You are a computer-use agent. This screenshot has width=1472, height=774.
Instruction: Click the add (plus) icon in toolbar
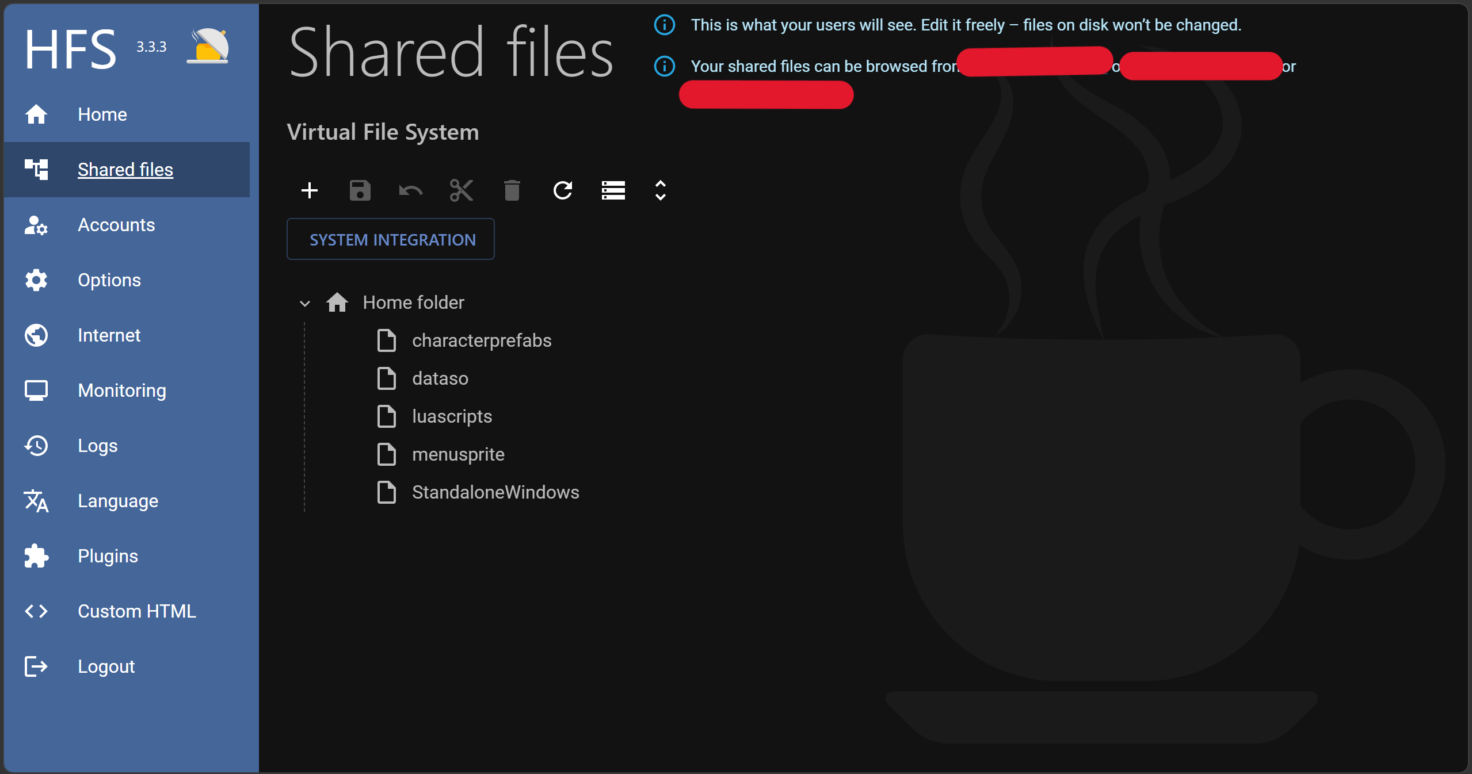point(310,190)
